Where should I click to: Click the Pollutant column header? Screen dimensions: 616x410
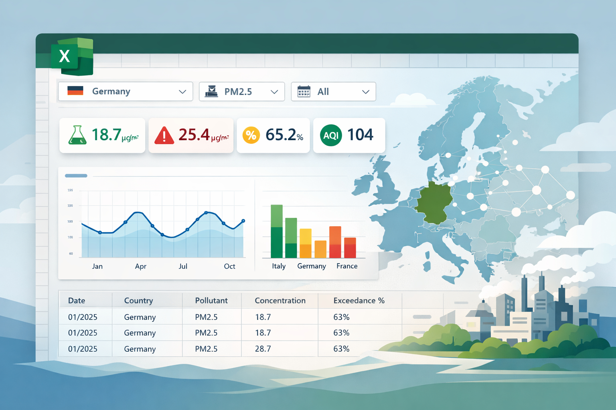click(x=211, y=300)
